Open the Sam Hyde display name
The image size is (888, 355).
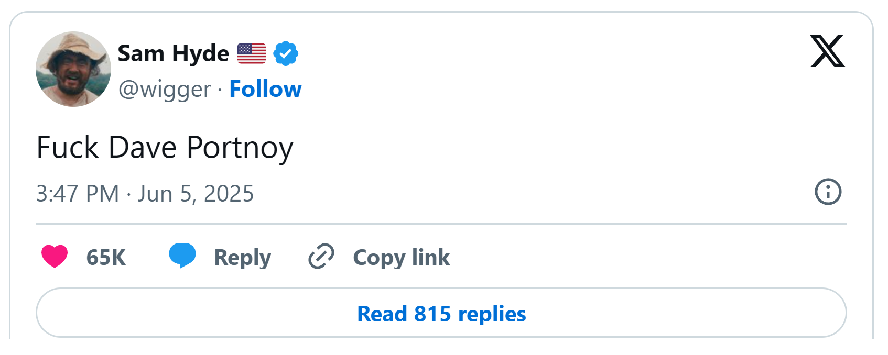point(174,53)
